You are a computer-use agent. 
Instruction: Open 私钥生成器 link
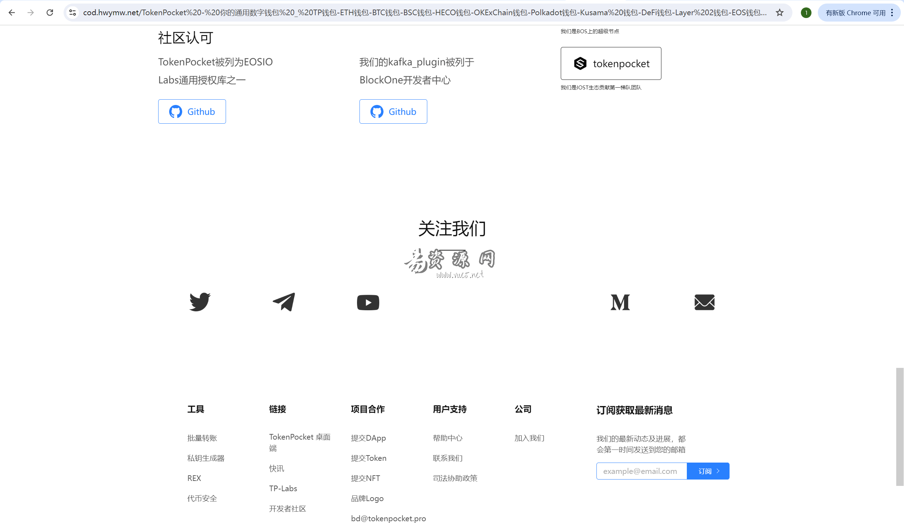tap(206, 458)
